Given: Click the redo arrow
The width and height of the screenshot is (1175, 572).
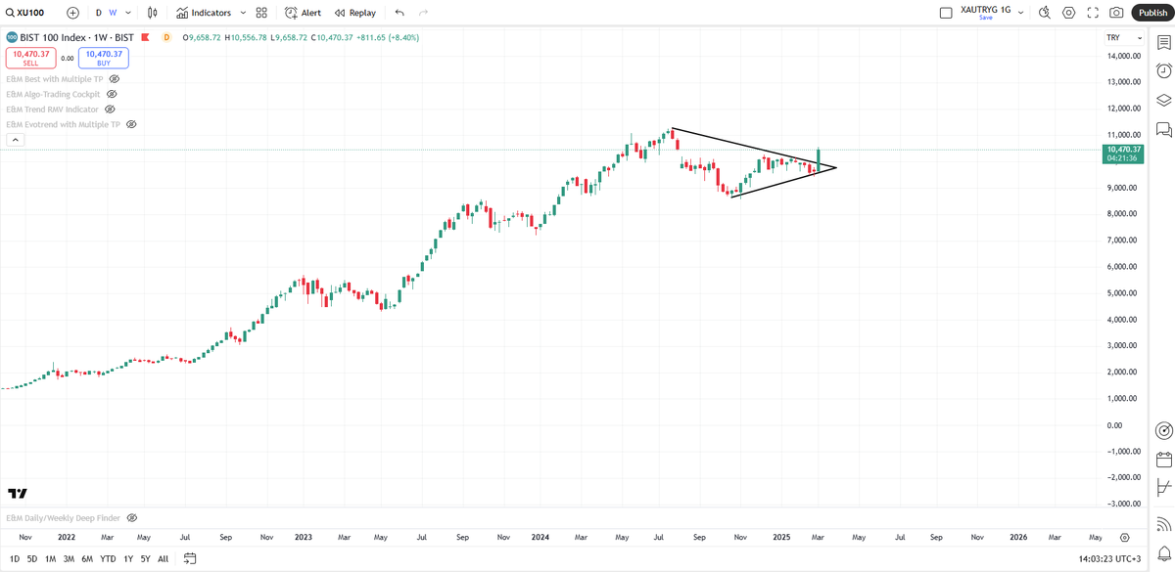Looking at the screenshot, I should tap(423, 13).
